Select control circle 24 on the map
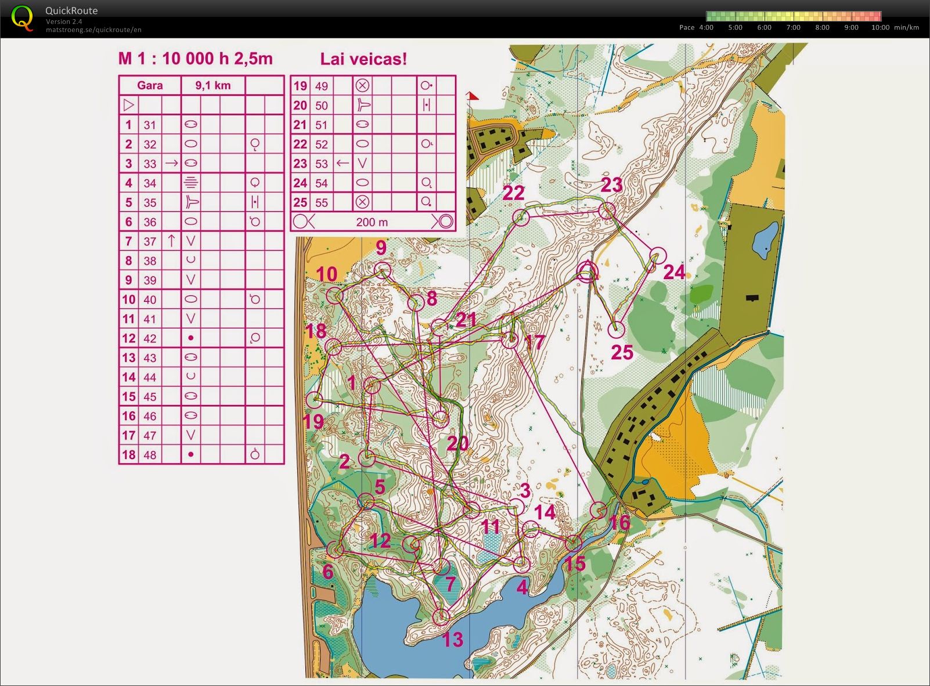930x686 pixels. 657,256
